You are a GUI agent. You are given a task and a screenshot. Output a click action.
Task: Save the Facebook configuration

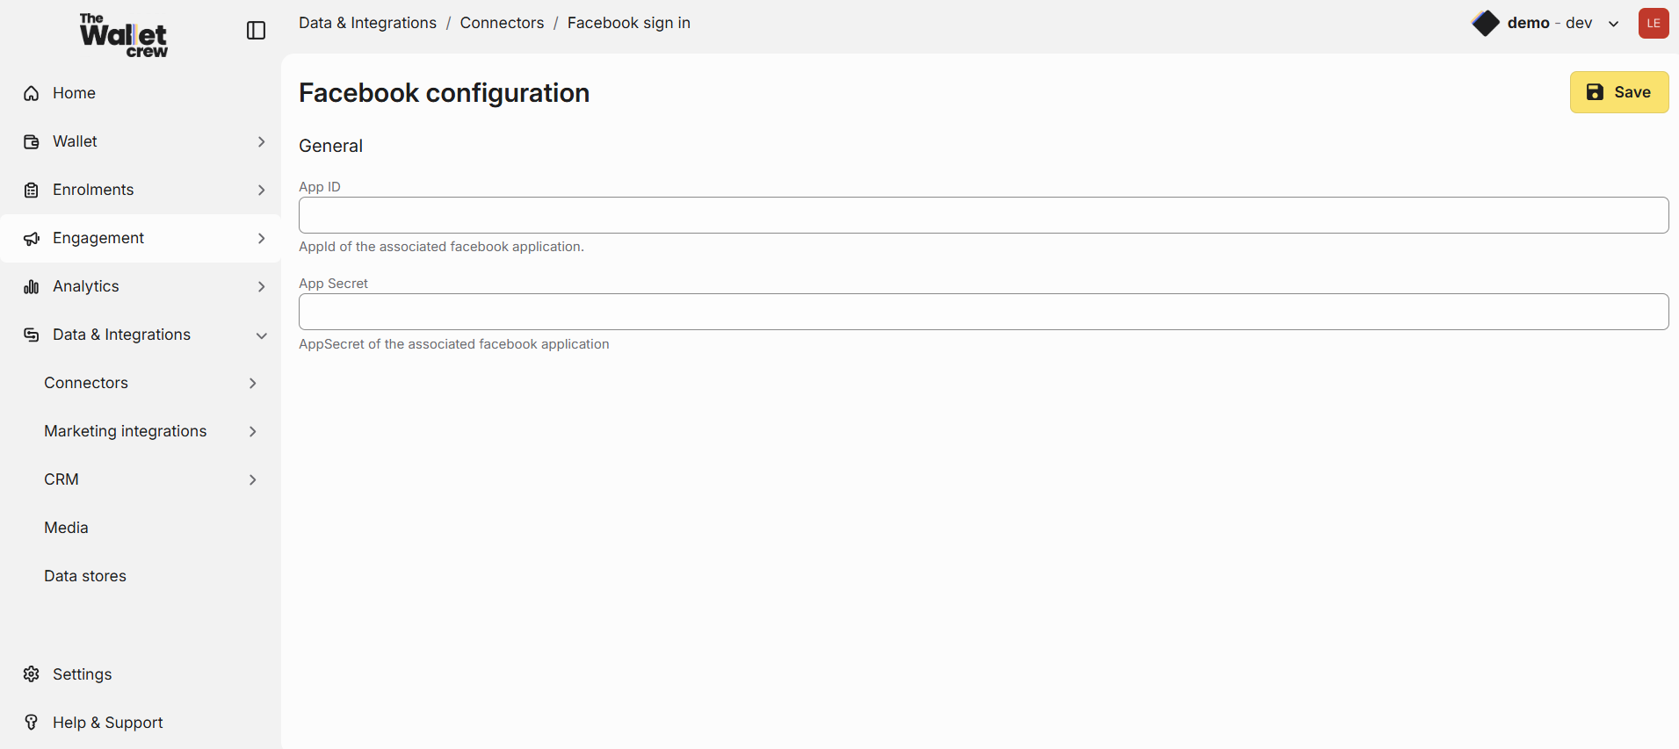[1619, 92]
